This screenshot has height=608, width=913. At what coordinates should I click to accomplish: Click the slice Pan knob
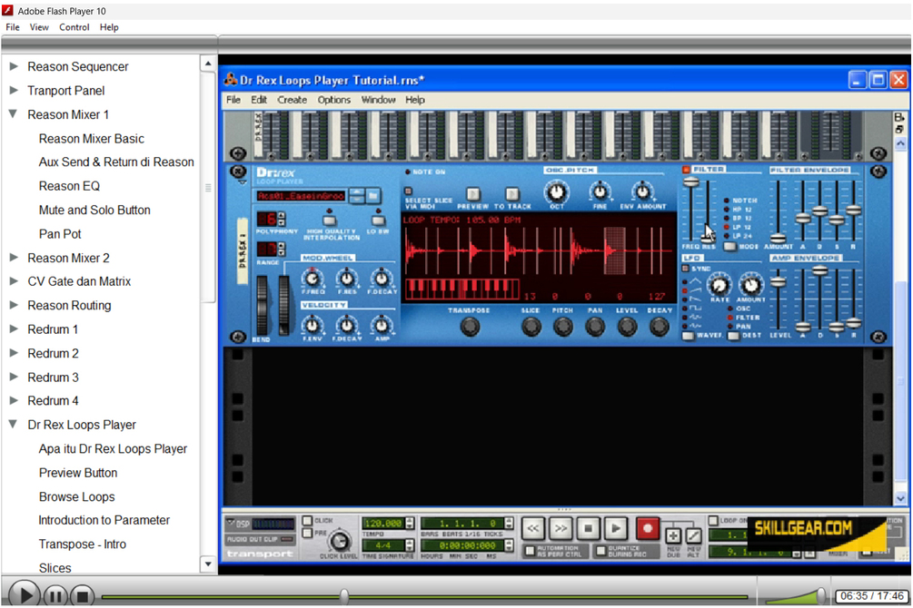[x=594, y=327]
